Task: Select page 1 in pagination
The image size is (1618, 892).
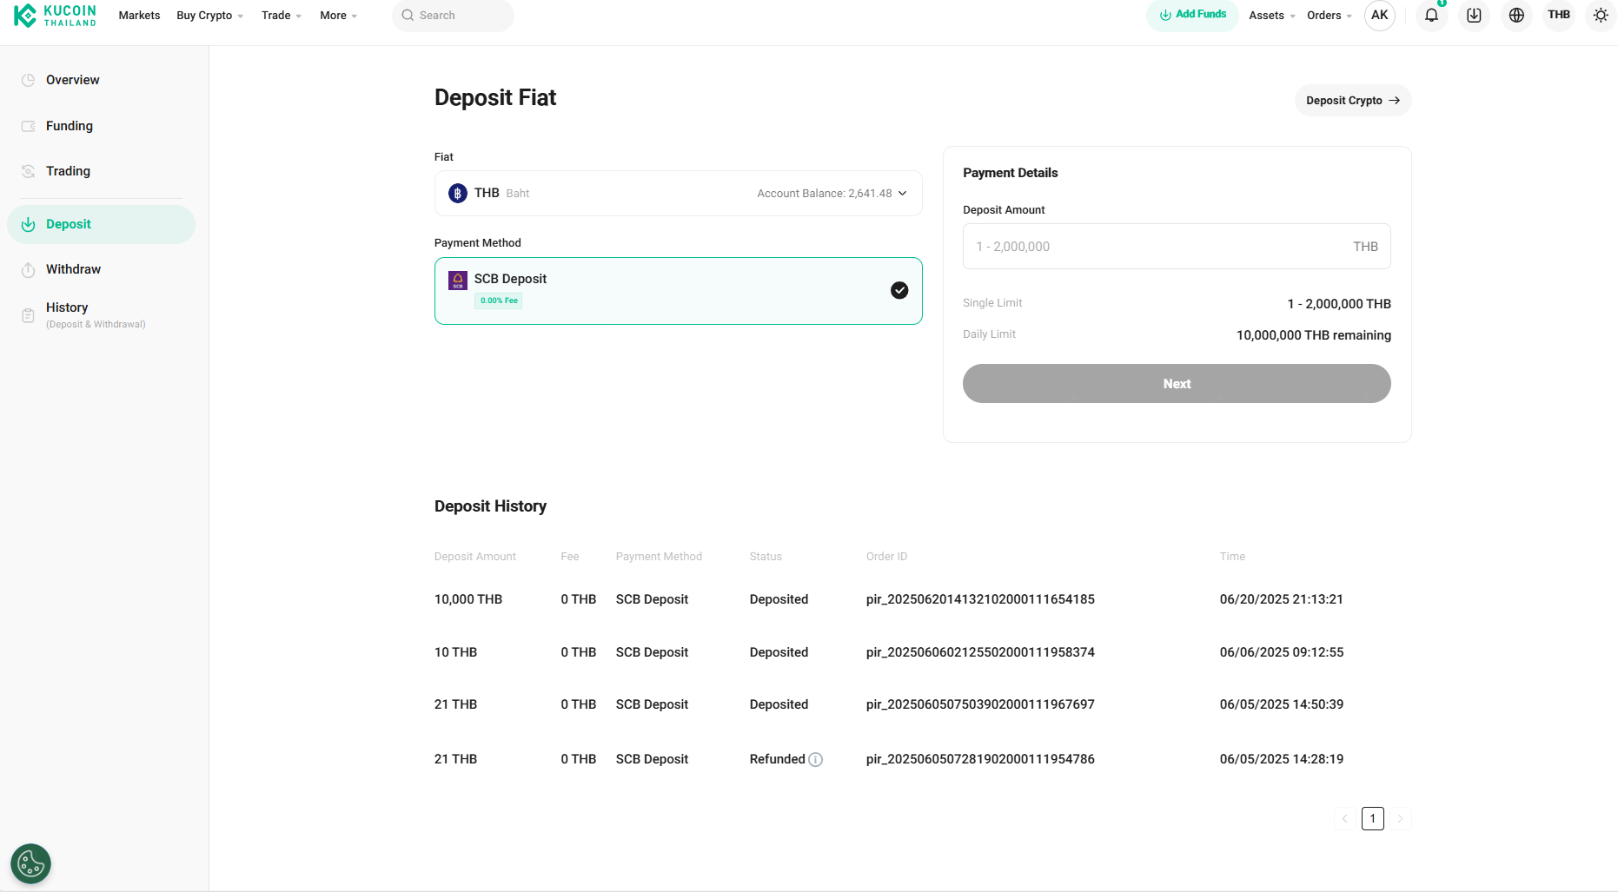Action: [1372, 818]
